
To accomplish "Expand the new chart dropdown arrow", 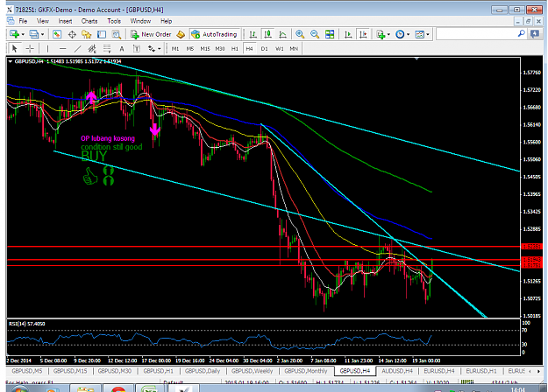I will click(x=23, y=34).
